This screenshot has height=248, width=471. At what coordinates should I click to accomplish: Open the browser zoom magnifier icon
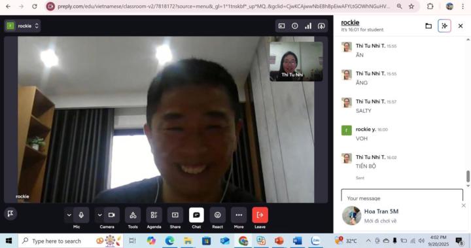point(399,6)
